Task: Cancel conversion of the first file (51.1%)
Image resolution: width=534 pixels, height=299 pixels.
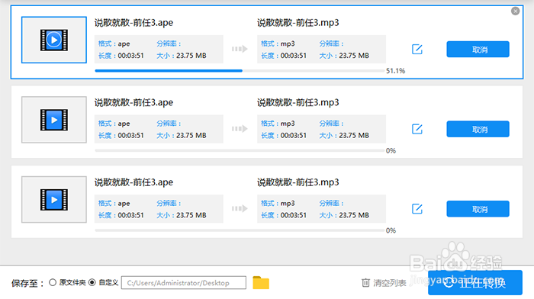Action: click(478, 50)
